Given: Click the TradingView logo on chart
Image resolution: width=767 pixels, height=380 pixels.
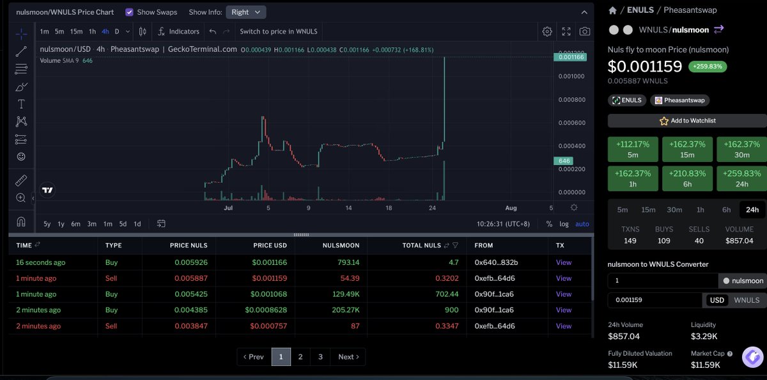Looking at the screenshot, I should click(47, 190).
